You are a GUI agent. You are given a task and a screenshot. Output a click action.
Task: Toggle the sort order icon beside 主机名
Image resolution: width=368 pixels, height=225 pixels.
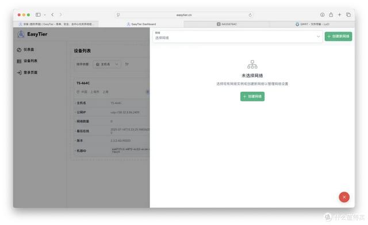coord(126,64)
